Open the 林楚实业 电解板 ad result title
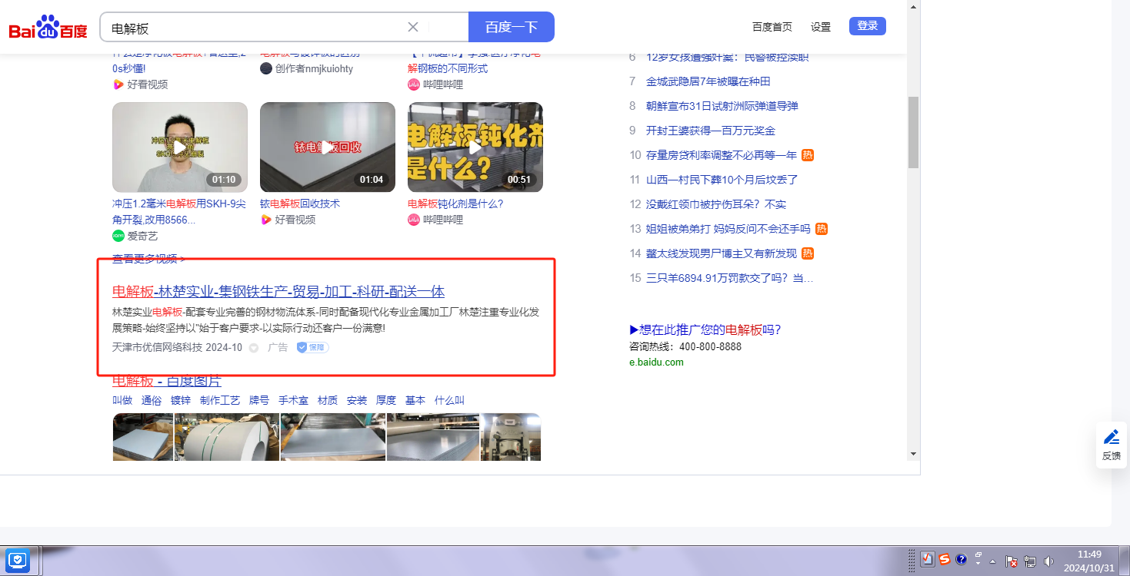The height and width of the screenshot is (576, 1130). click(x=278, y=292)
